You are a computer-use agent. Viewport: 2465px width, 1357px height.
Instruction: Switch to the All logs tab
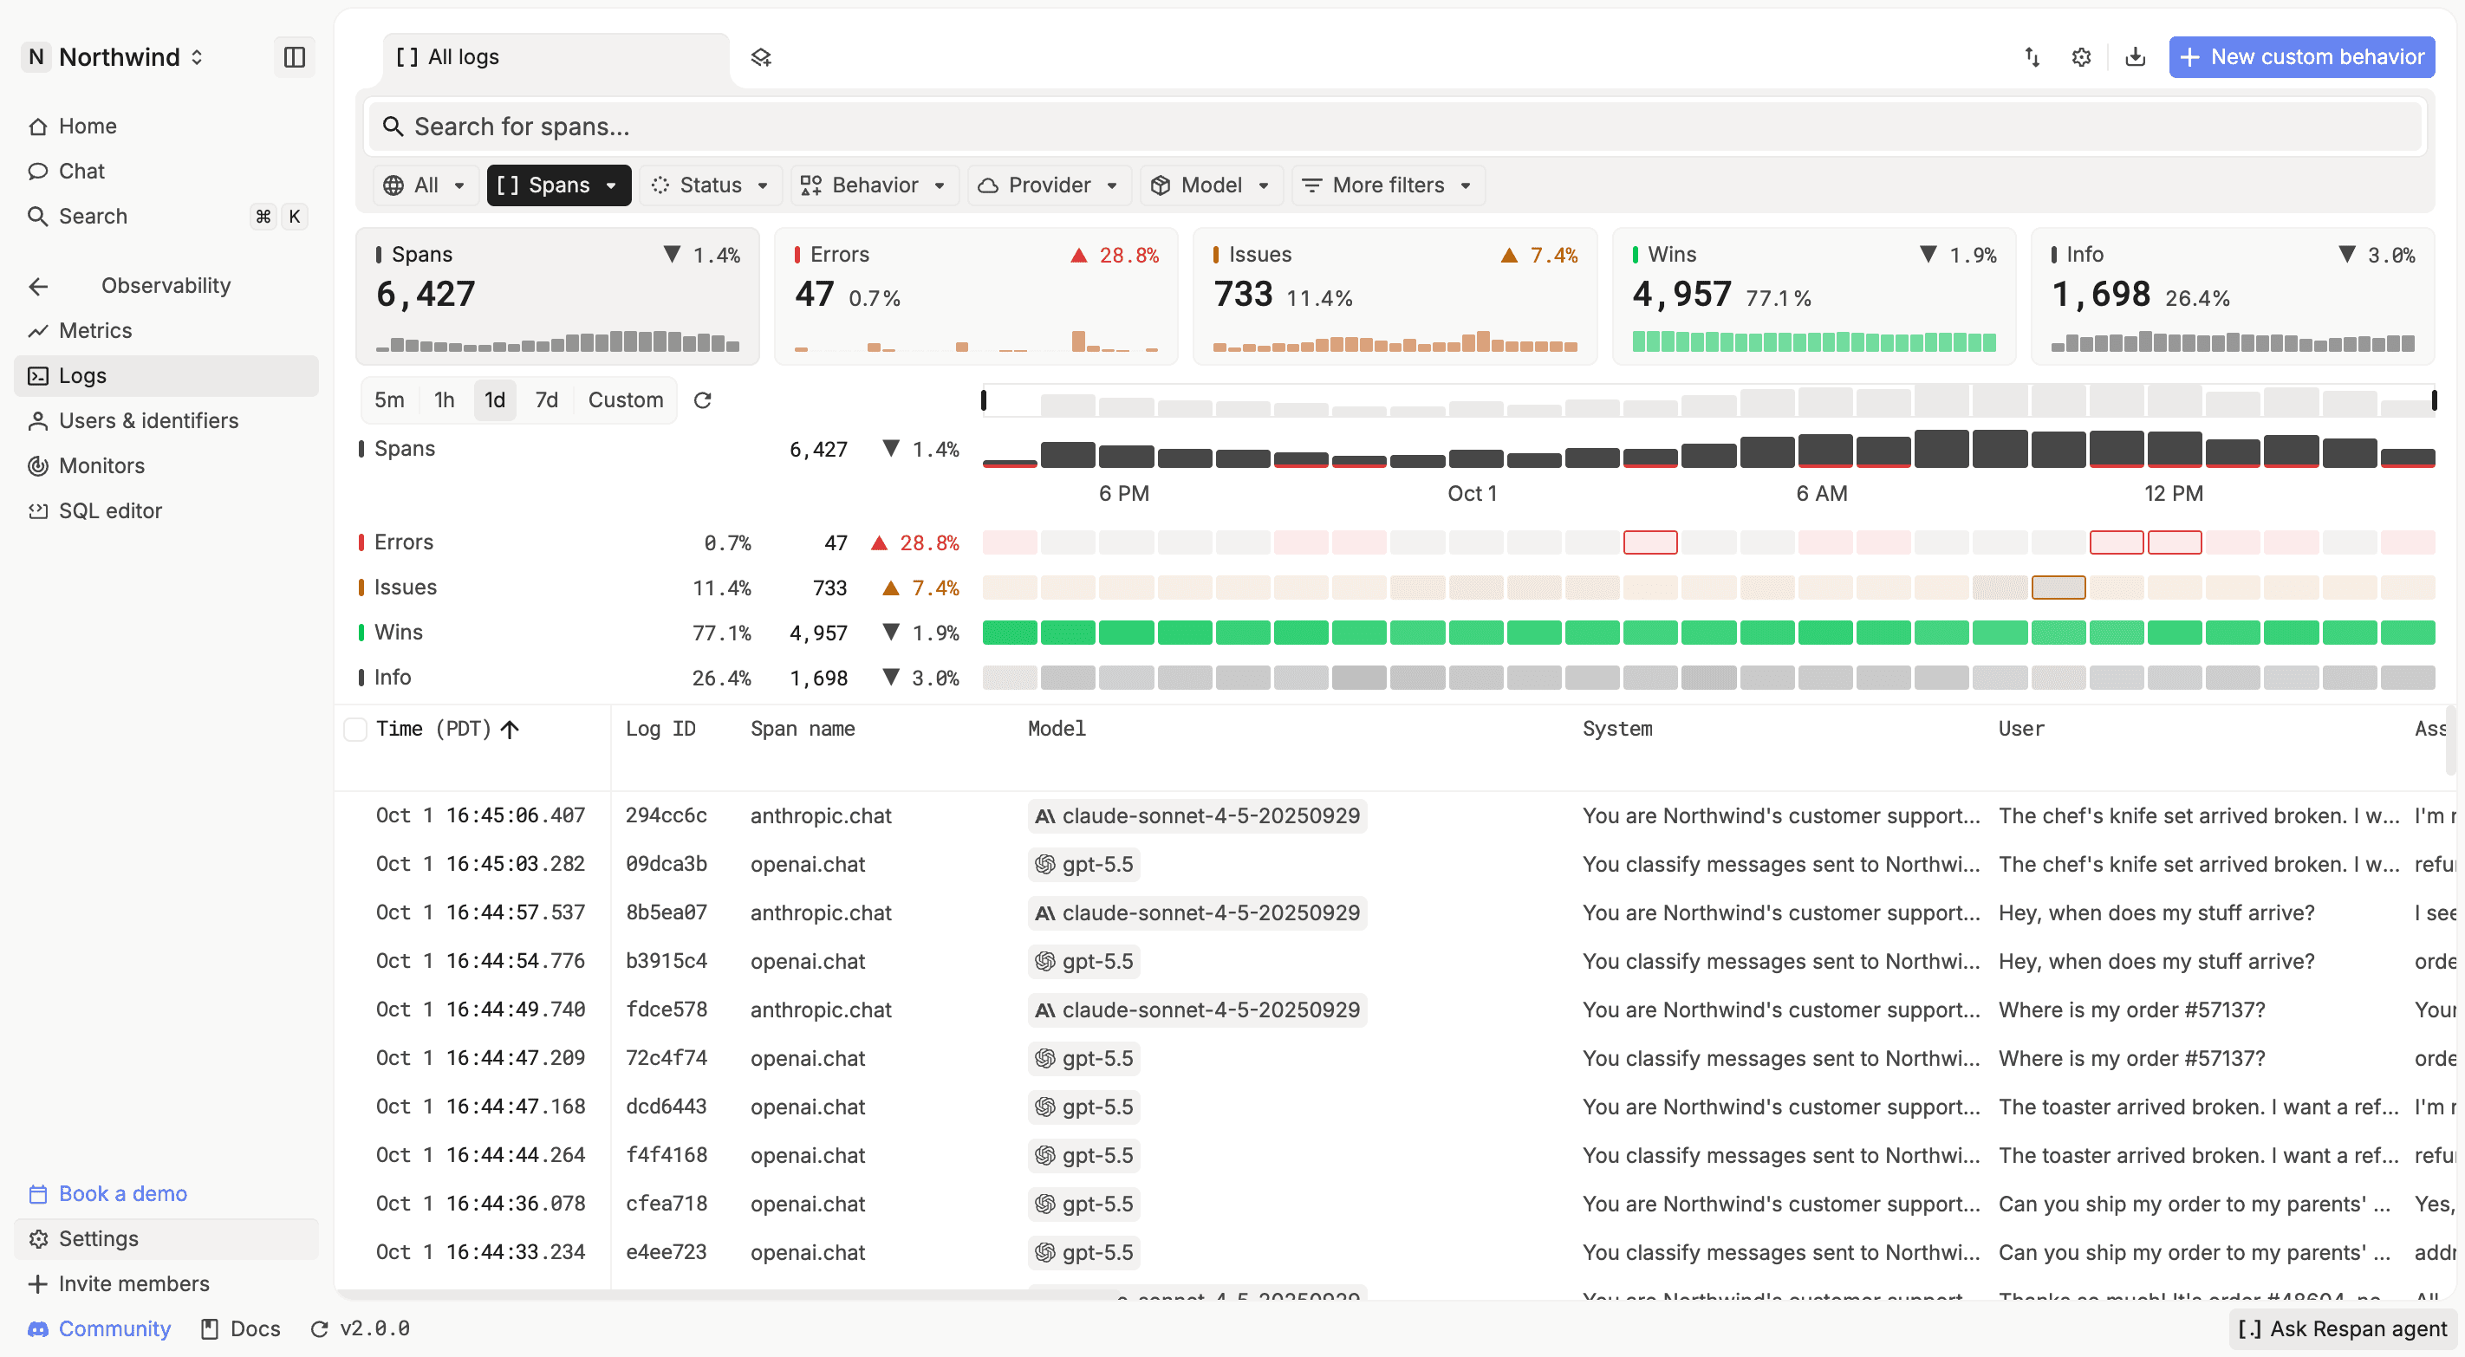556,57
